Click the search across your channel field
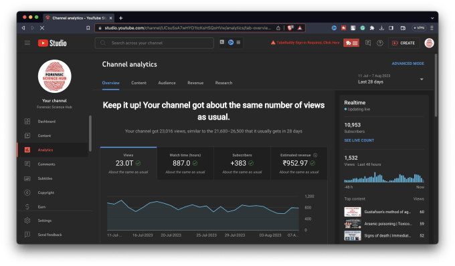This screenshot has width=455, height=266. coord(155,43)
